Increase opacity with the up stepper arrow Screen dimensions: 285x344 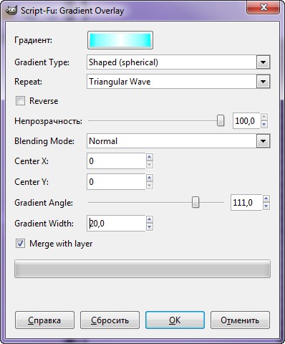coord(264,117)
